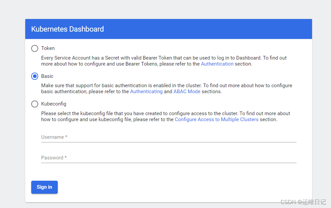
Task: Select the Basic radio button
Action: coord(35,76)
